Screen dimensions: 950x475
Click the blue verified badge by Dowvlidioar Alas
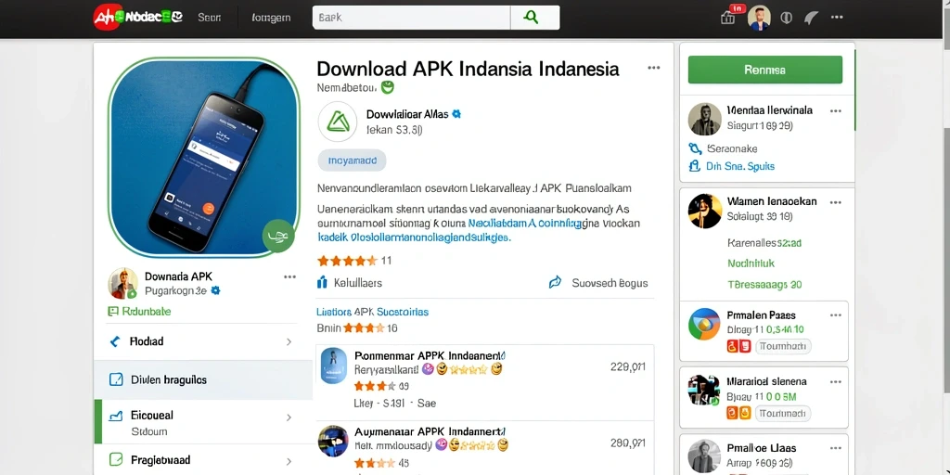tap(456, 113)
